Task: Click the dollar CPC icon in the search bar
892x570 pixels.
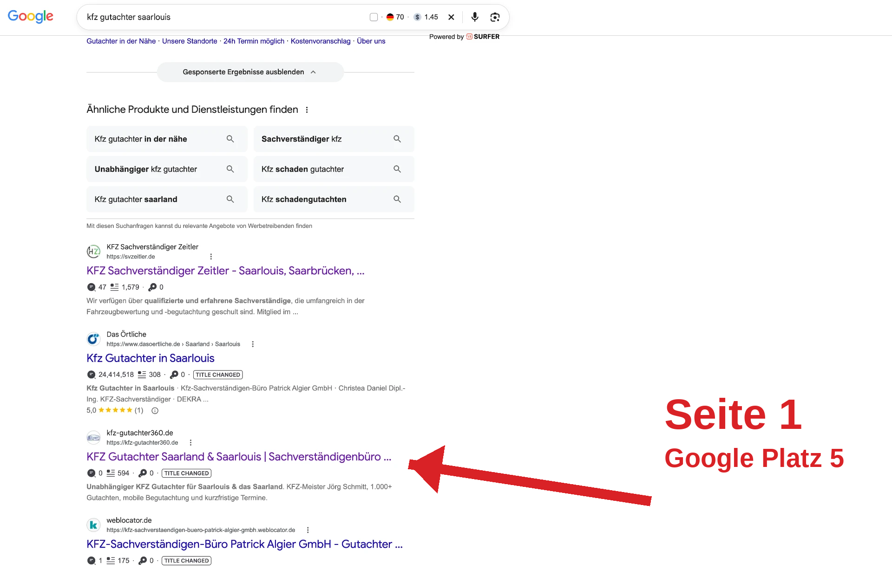Action: pos(417,17)
